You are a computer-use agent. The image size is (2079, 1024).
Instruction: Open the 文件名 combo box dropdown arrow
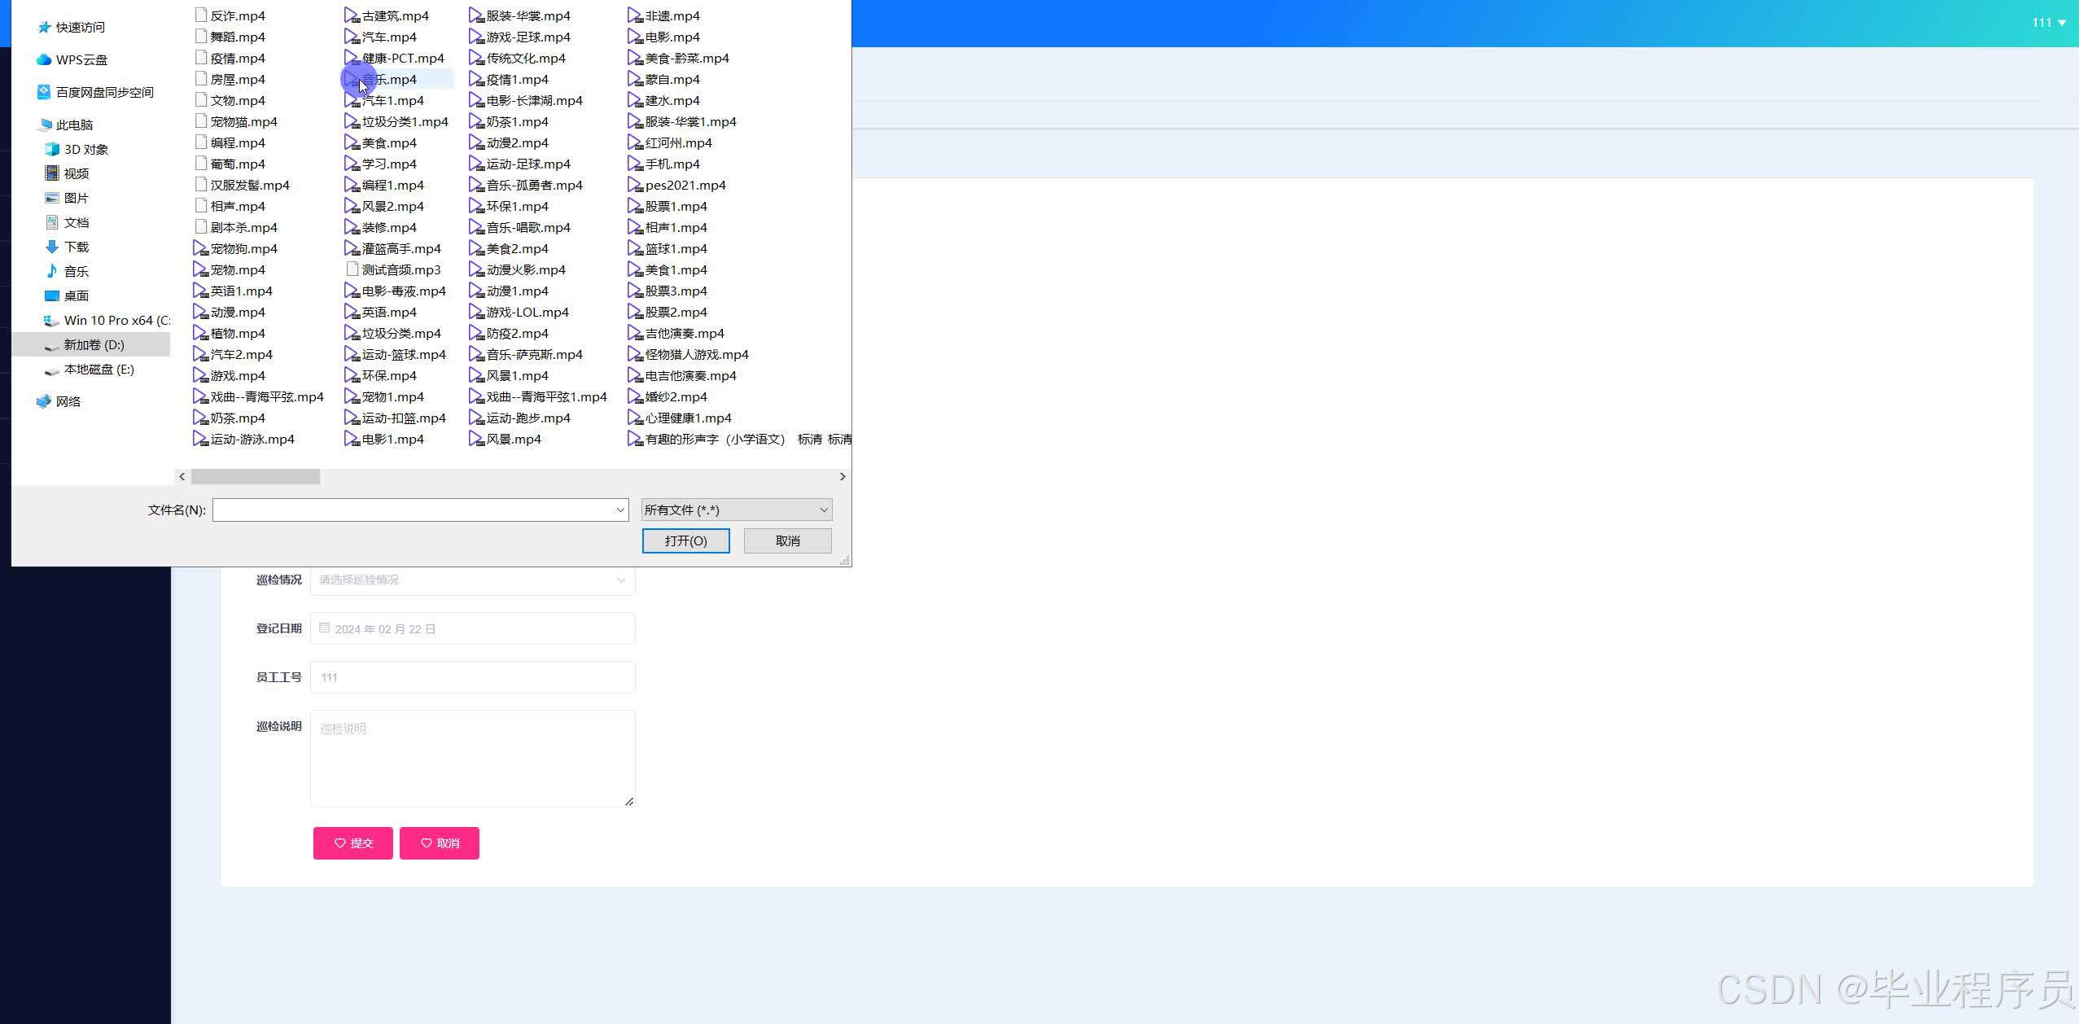coord(620,510)
